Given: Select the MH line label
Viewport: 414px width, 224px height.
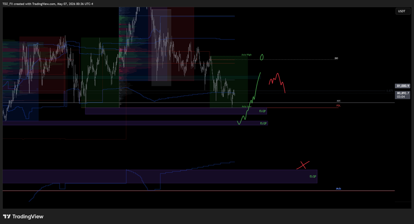Looking at the screenshot, I should 338,101.
